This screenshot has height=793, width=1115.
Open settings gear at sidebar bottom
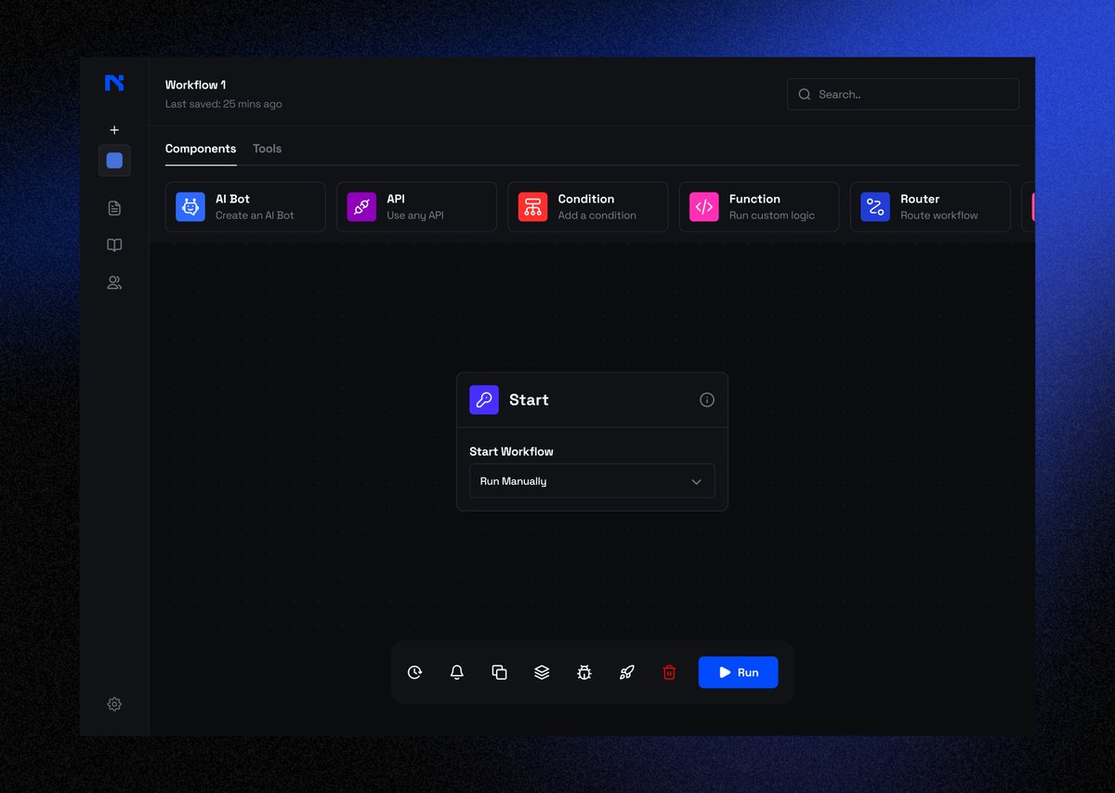(x=114, y=704)
